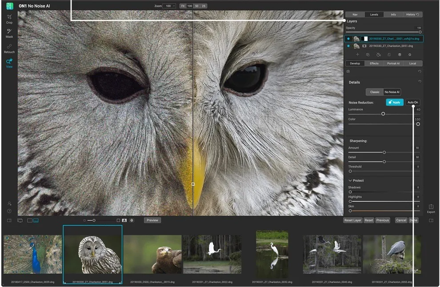
Task: Switch to the Develop tab
Action: (x=355, y=64)
